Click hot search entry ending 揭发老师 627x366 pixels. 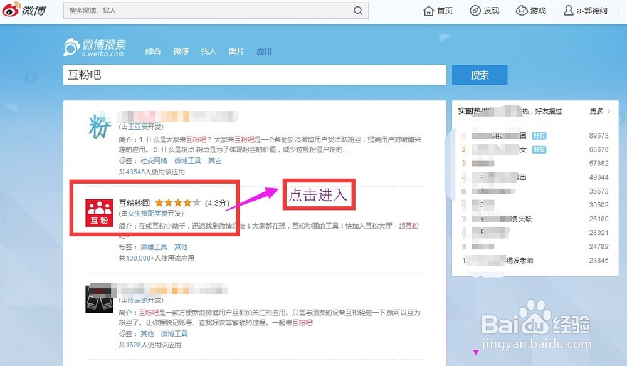pyautogui.click(x=498, y=261)
